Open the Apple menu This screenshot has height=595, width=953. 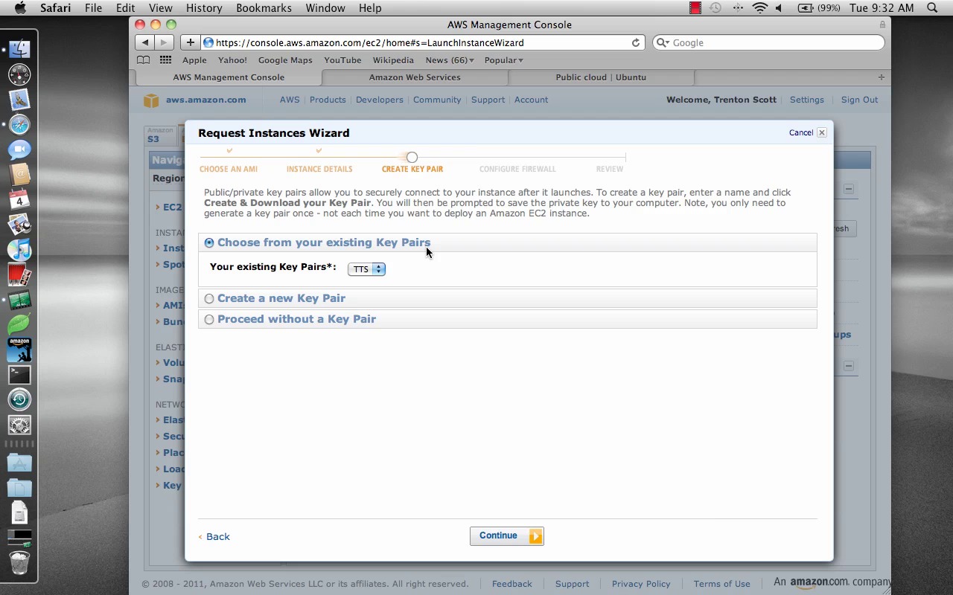[x=20, y=8]
